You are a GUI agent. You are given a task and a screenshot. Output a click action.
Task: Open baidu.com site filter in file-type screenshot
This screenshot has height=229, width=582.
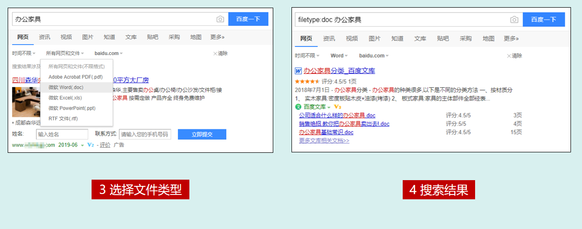click(x=108, y=54)
